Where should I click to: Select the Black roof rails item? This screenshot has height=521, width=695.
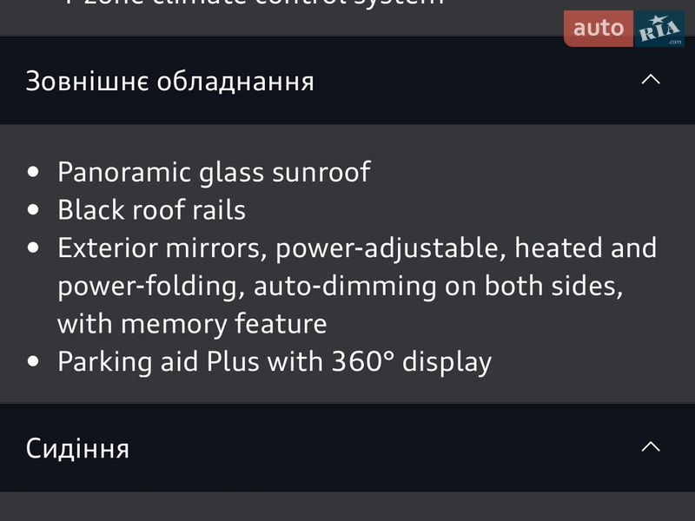pyautogui.click(x=151, y=210)
